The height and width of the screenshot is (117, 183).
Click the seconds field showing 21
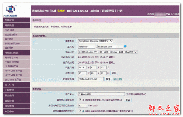click(103, 73)
